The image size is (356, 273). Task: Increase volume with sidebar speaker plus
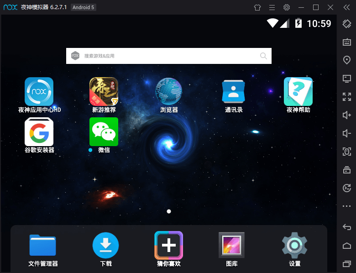click(347, 115)
